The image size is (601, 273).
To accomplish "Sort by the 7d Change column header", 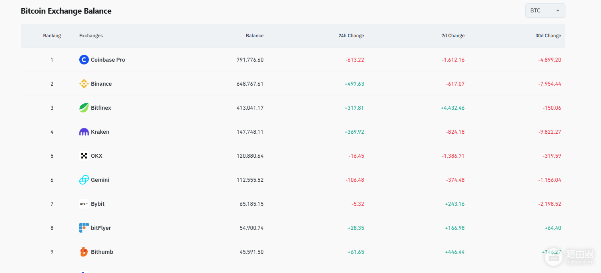I will (x=453, y=36).
